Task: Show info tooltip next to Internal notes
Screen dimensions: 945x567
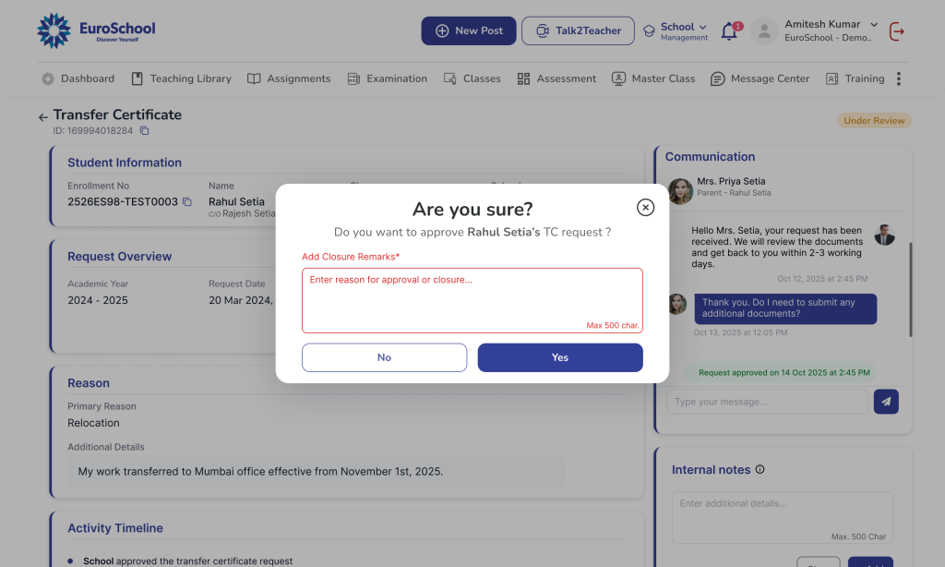Action: tap(760, 470)
